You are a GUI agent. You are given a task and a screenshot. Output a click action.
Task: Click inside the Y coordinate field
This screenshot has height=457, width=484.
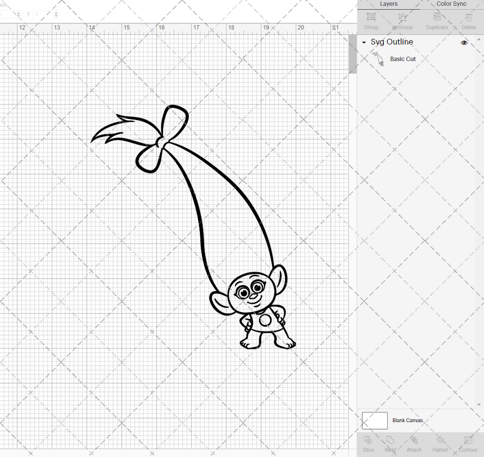[x=42, y=14]
